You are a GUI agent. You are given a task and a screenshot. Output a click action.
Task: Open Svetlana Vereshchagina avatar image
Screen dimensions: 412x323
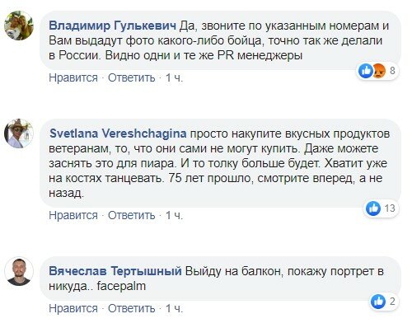(x=19, y=133)
